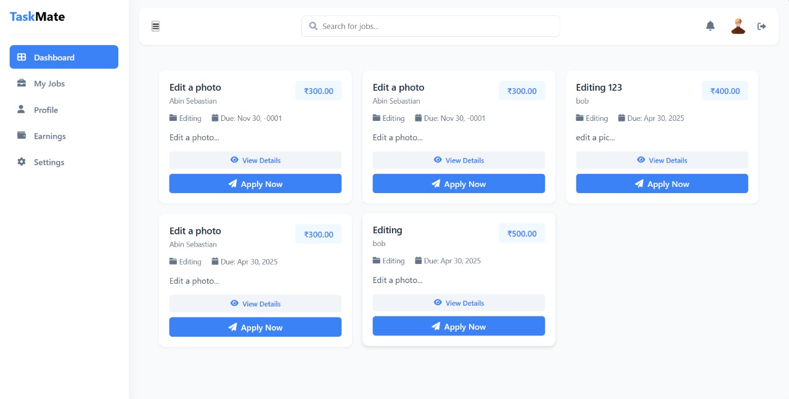Image resolution: width=789 pixels, height=399 pixels.
Task: Apply Now for ₹500.00 Editing job
Action: [459, 327]
